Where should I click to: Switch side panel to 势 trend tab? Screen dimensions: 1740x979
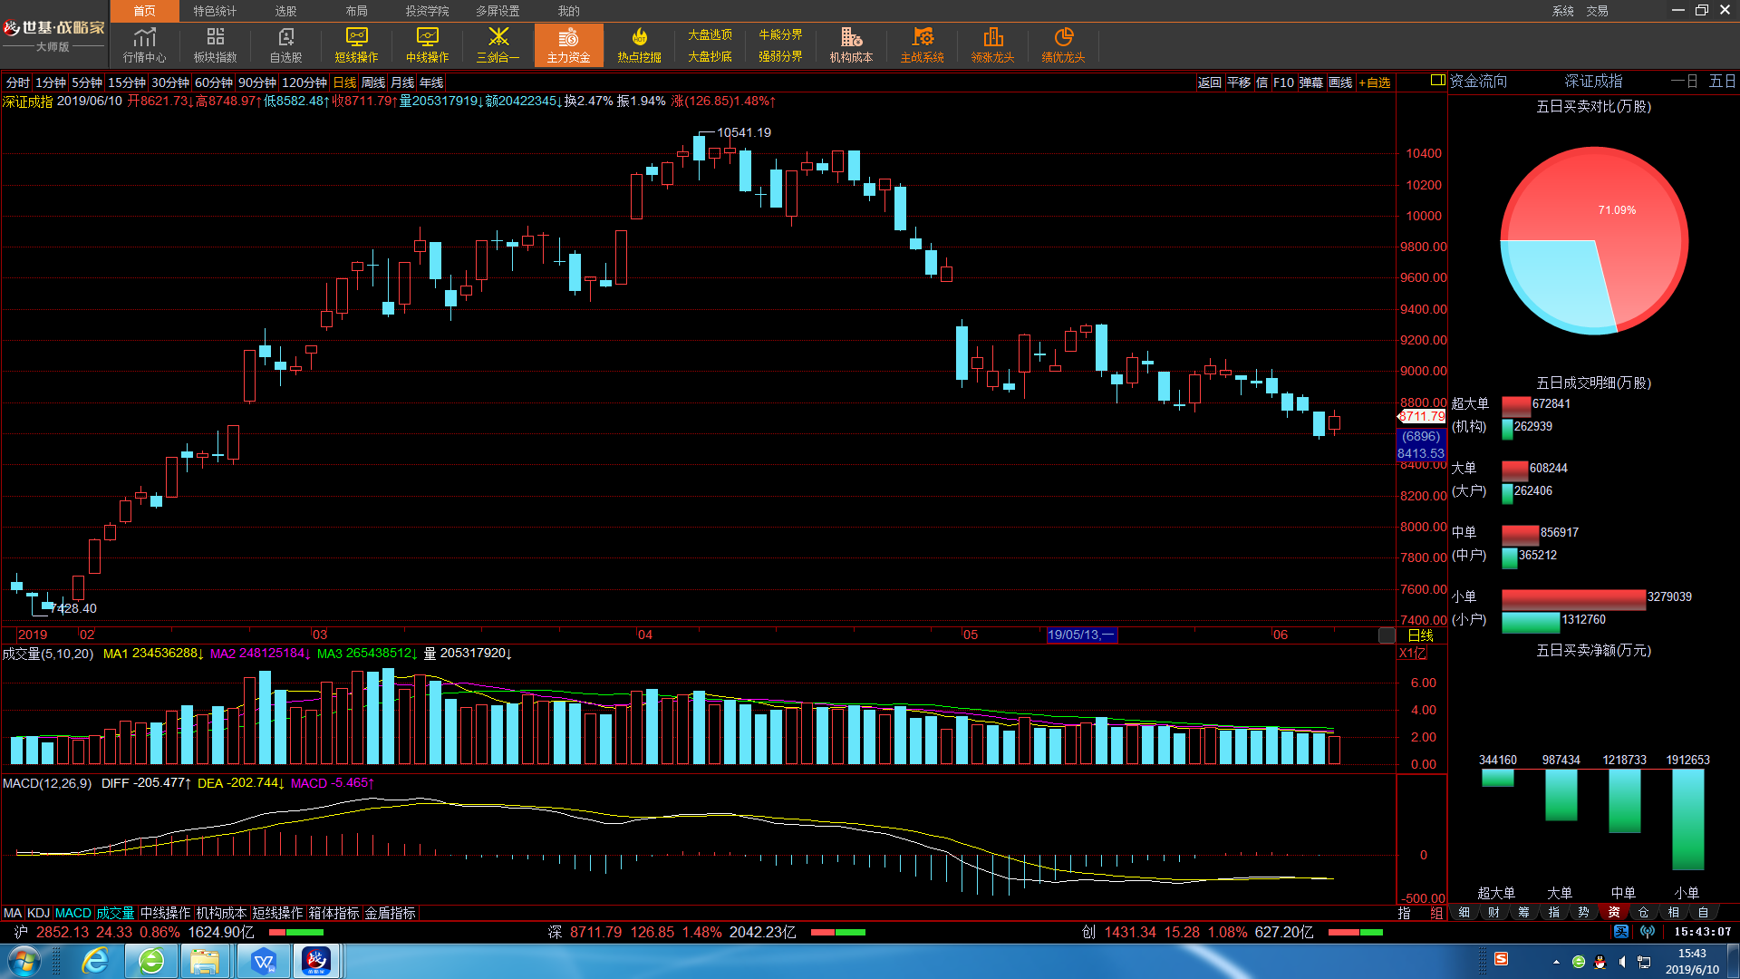point(1583,912)
